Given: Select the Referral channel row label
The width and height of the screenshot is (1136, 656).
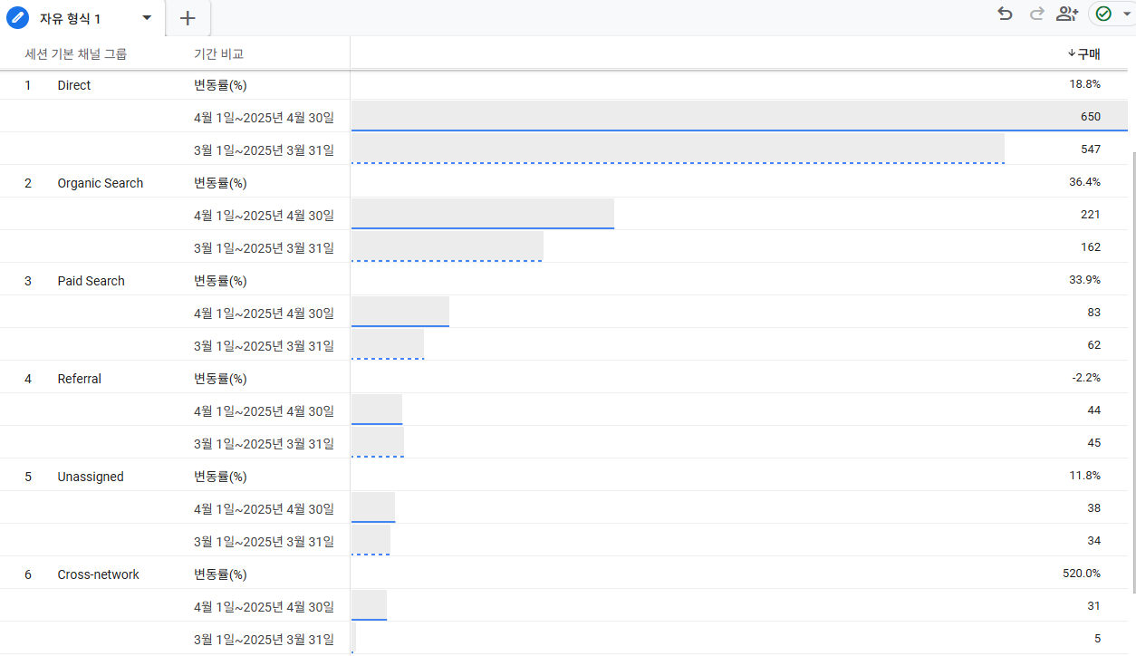Looking at the screenshot, I should point(80,379).
